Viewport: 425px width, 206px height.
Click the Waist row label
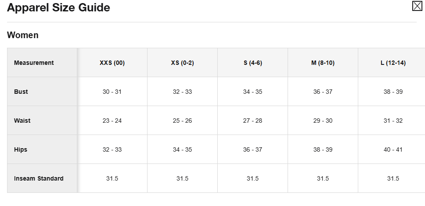coord(22,121)
